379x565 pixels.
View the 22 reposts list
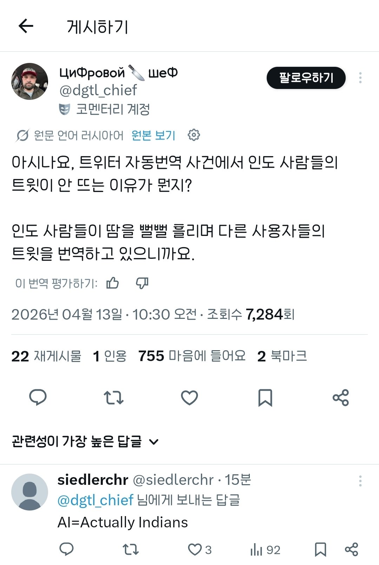(46, 356)
